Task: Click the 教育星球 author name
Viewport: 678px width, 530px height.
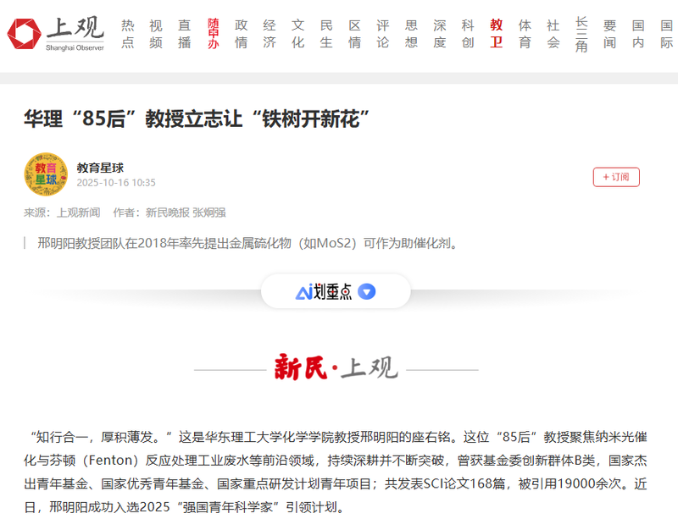Action: [100, 168]
